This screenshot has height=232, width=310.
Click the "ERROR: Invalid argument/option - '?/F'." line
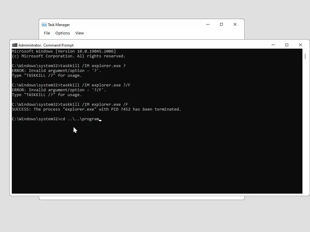[x=59, y=90]
